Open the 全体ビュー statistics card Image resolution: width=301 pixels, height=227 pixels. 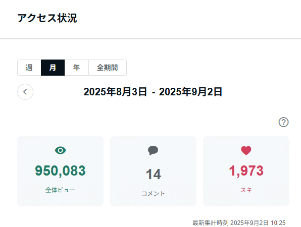(x=60, y=172)
